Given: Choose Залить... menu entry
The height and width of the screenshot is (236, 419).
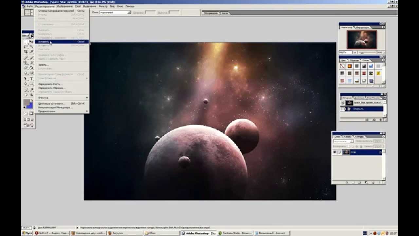Looking at the screenshot, I should [x=61, y=65].
